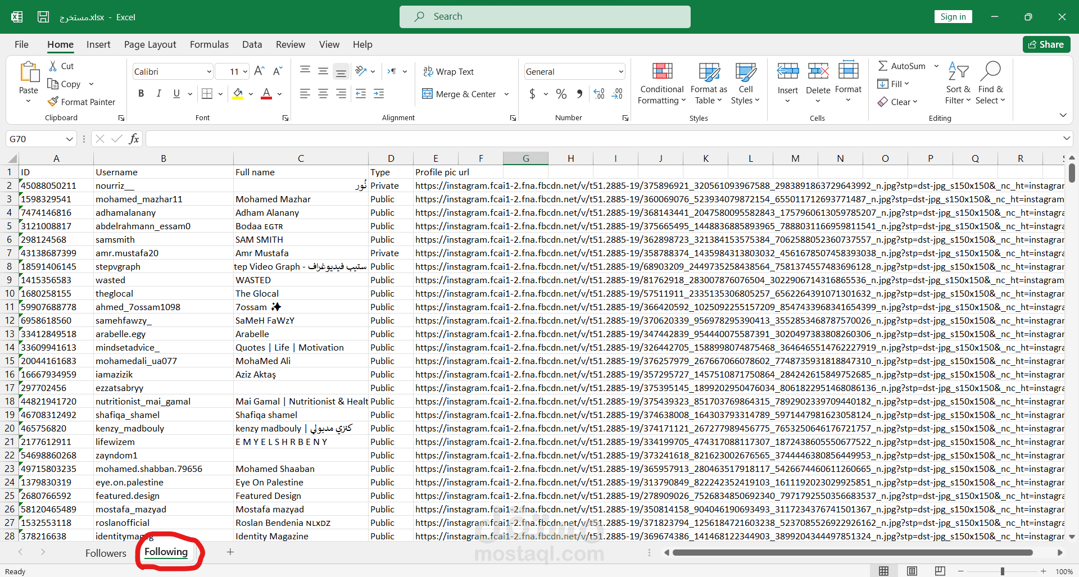Decrease font size with smaller A icon
Image resolution: width=1079 pixels, height=577 pixels.
pyautogui.click(x=278, y=71)
